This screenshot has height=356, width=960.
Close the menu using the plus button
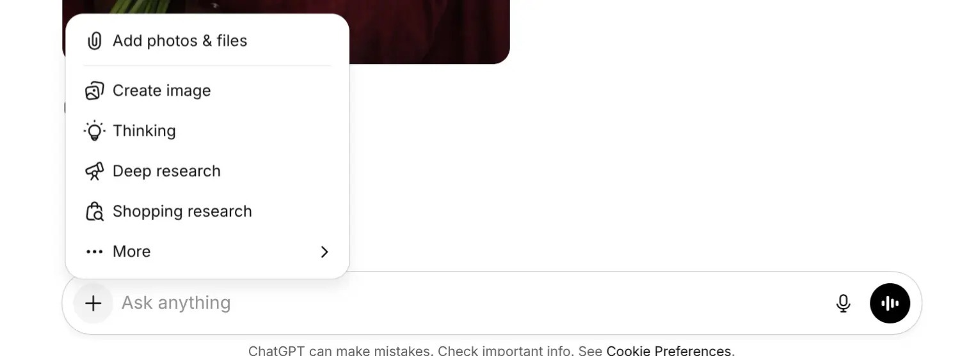pyautogui.click(x=93, y=304)
